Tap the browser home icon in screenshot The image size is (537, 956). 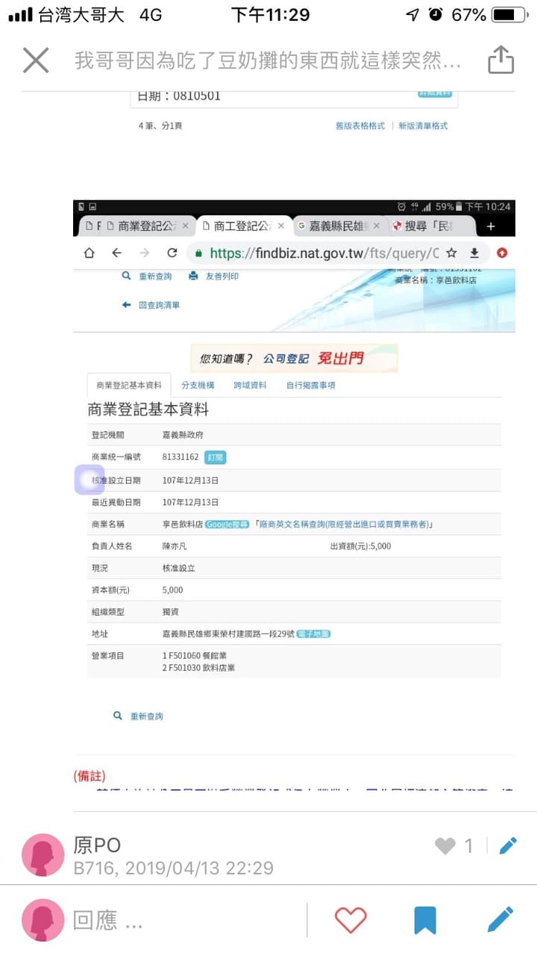tap(89, 252)
